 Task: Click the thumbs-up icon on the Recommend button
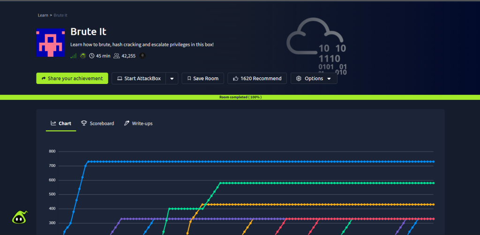236,78
